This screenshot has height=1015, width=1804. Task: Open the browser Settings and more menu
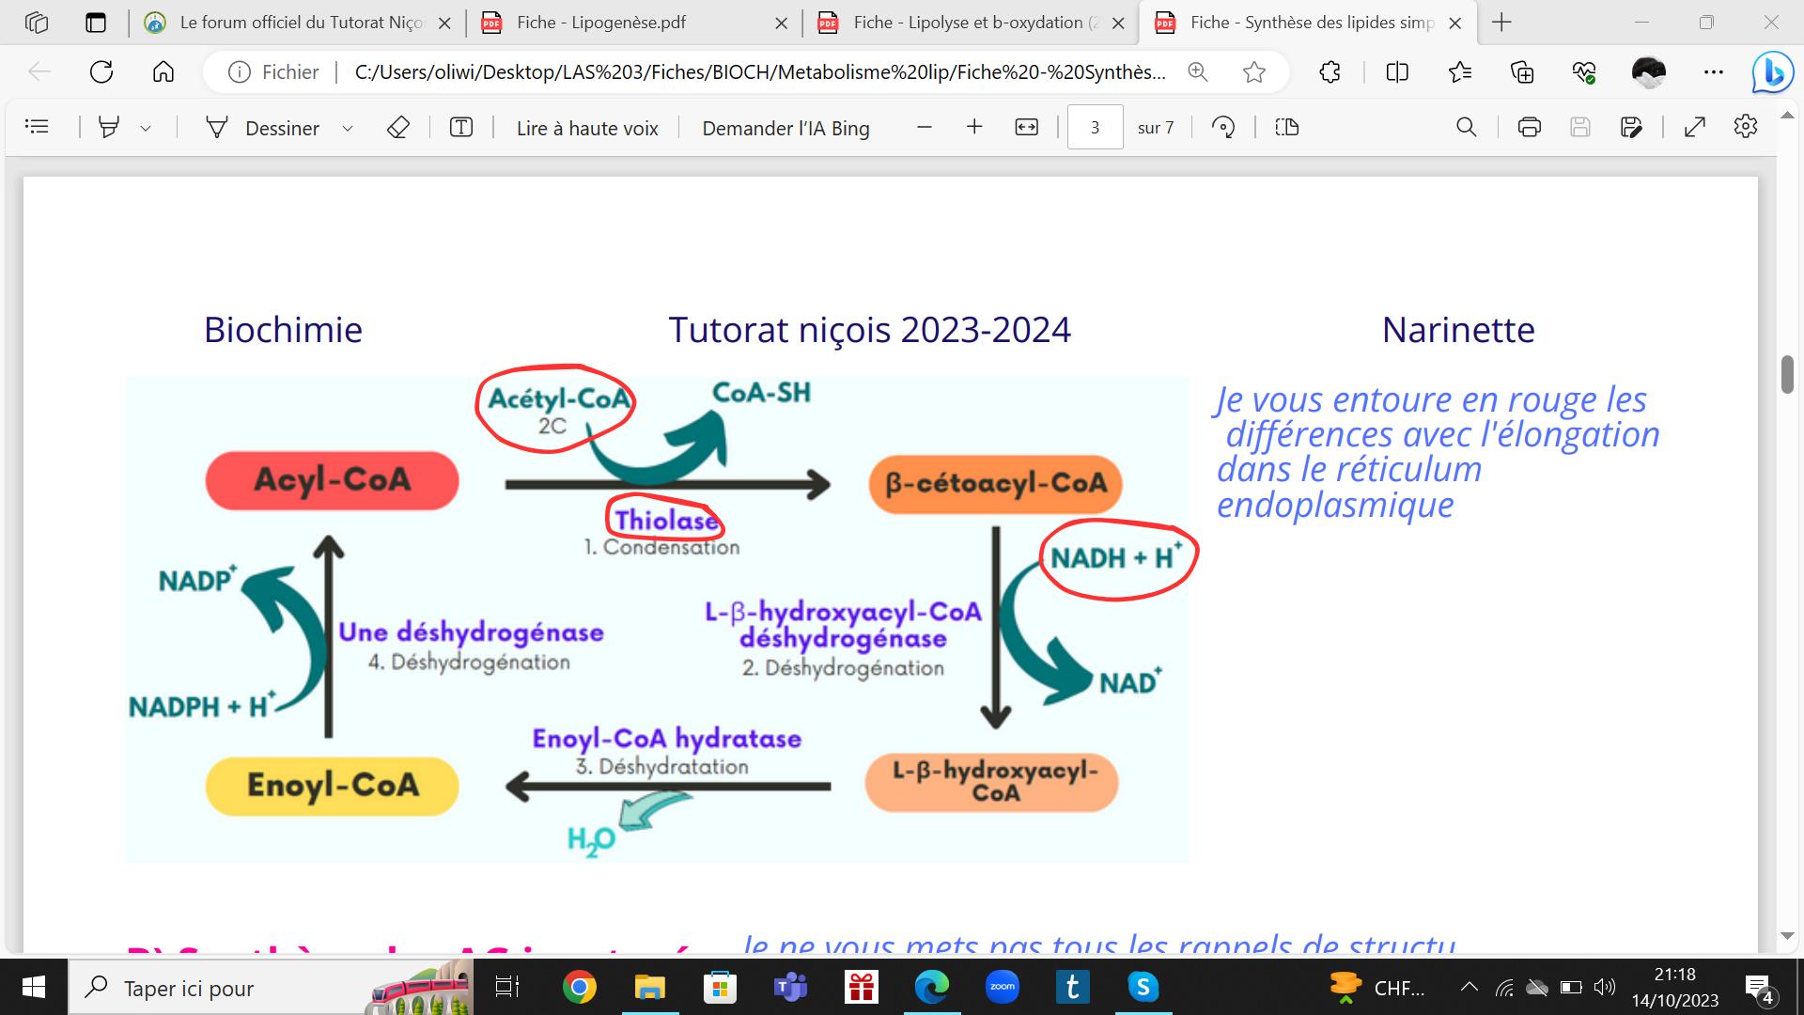pos(1714,71)
